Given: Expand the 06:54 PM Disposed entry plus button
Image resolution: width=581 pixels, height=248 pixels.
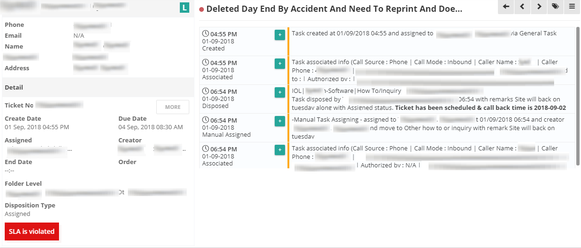Looking at the screenshot, I should click(279, 92).
